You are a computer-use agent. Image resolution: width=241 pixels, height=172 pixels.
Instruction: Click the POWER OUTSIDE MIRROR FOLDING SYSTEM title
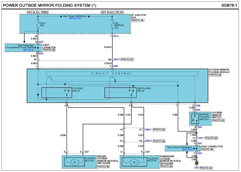[x=49, y=5]
